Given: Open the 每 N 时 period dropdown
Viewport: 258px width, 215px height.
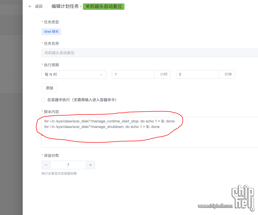Looking at the screenshot, I should tap(74, 74).
